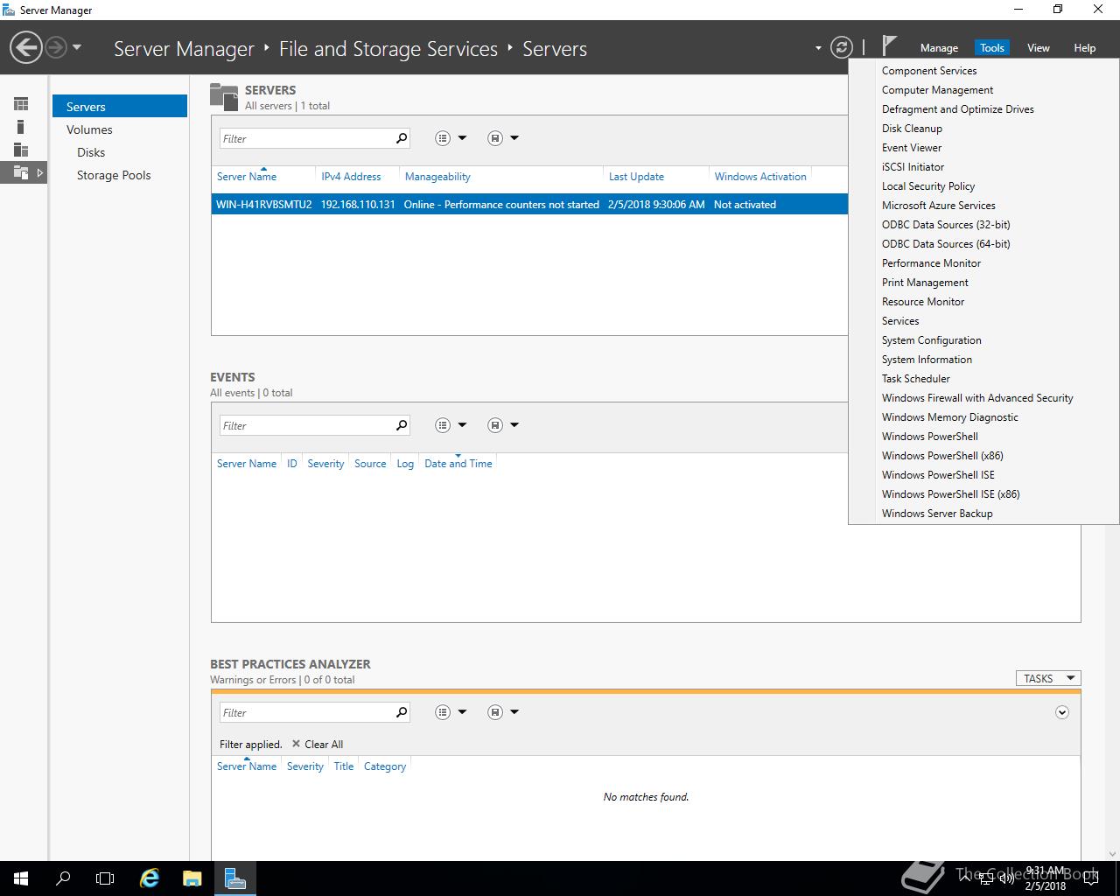Image resolution: width=1120 pixels, height=896 pixels.
Task: Sort events by the Date and Time column
Action: coord(458,464)
